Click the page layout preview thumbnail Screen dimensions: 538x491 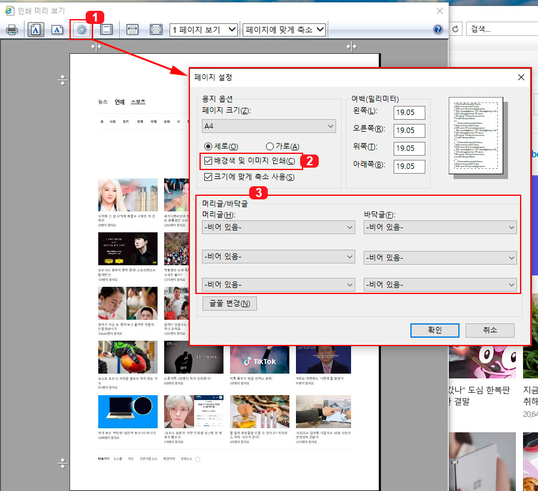coord(476,135)
